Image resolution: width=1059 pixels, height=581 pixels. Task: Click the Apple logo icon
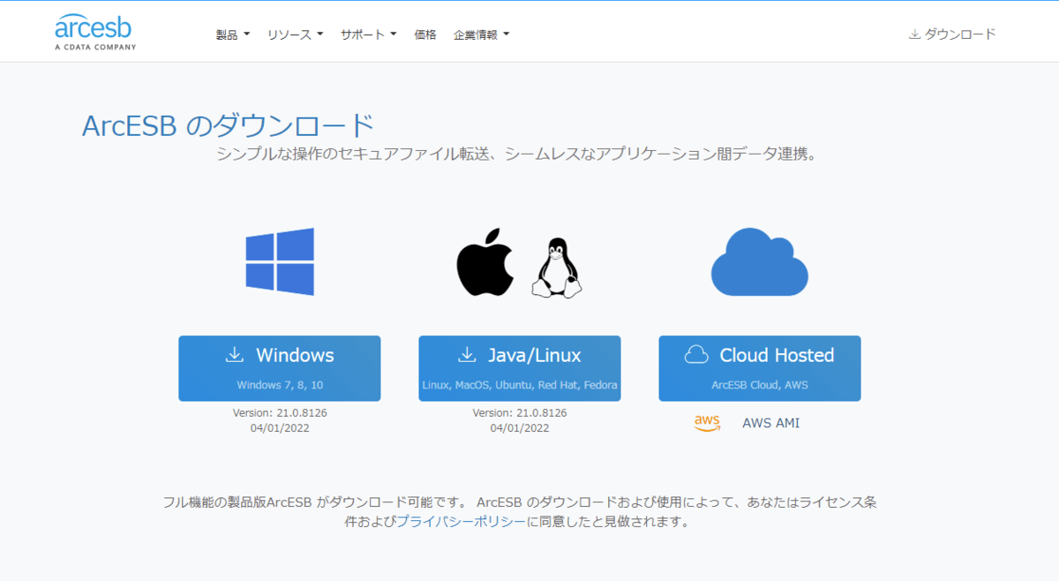click(x=484, y=262)
